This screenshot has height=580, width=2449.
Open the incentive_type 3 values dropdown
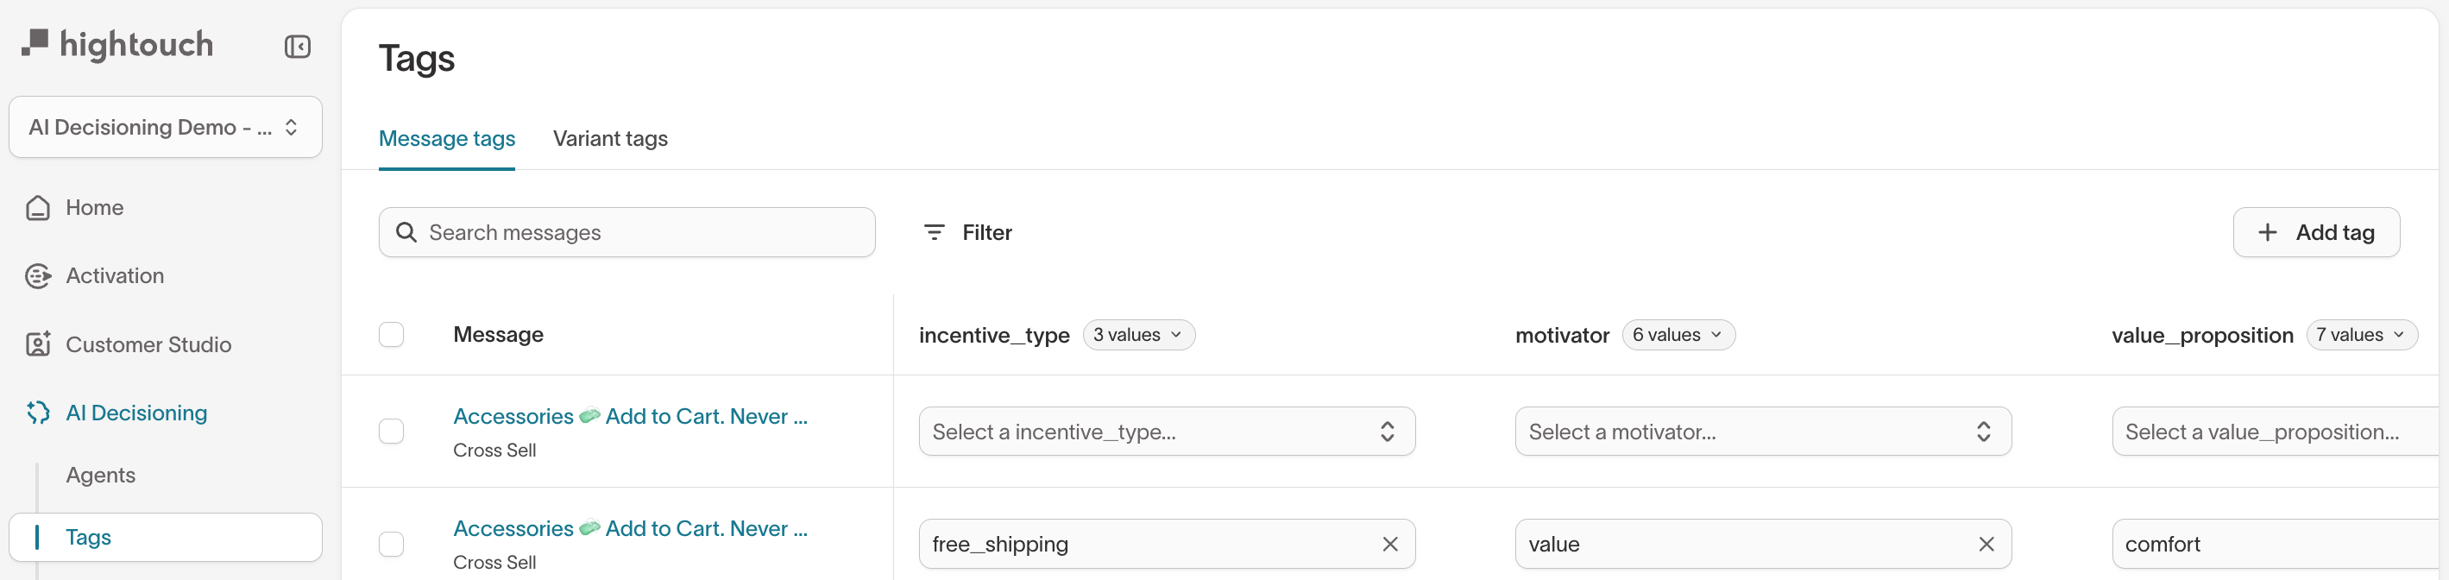(x=1138, y=334)
